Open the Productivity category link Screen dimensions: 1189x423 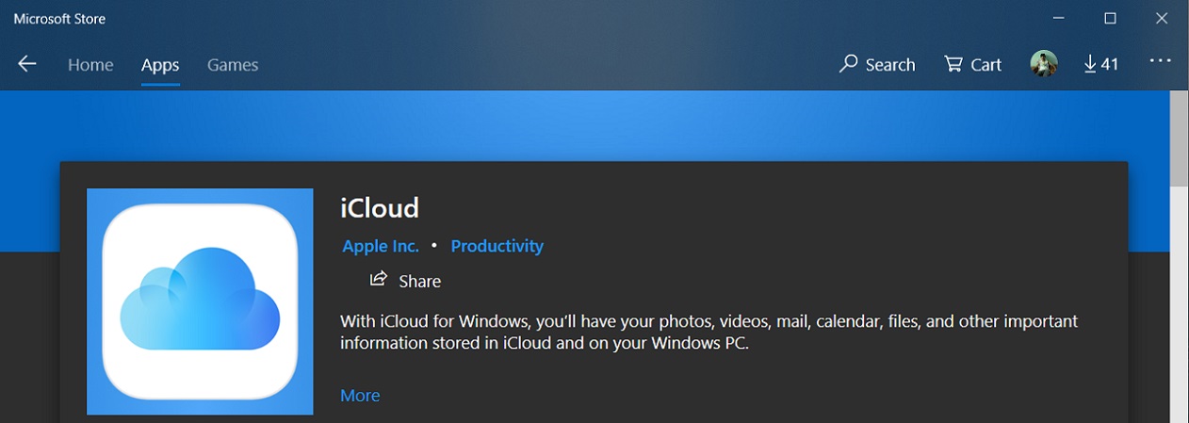[497, 246]
